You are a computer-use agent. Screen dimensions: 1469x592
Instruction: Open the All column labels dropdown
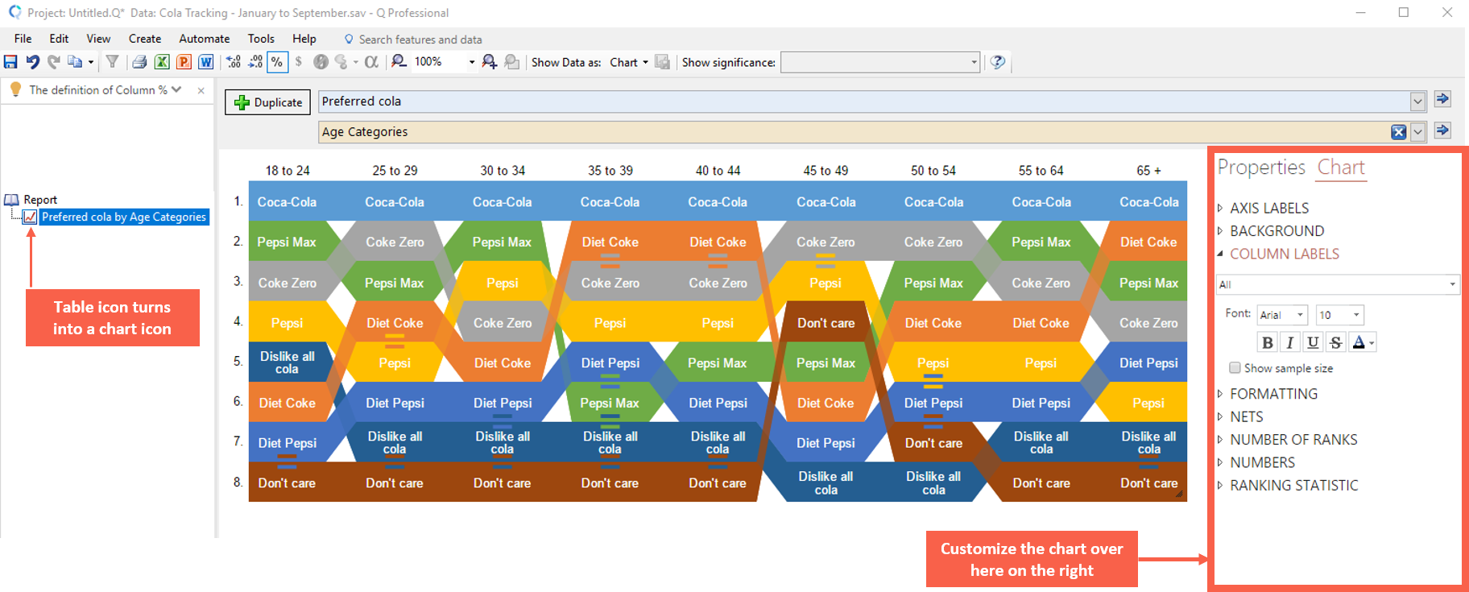click(x=1338, y=284)
